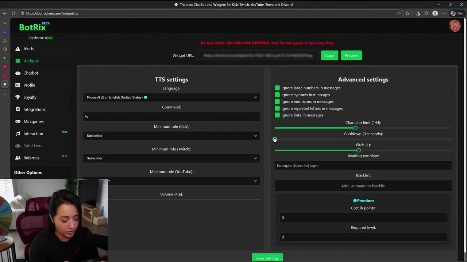Open browser three-dot settings menu

click(444, 13)
